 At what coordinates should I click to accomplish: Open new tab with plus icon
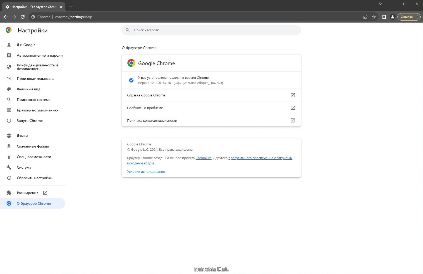[x=71, y=7]
